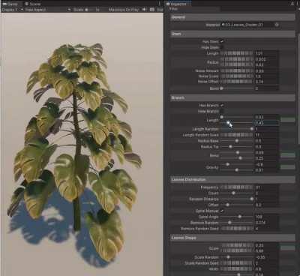Viewport: 300px width, 276px height.
Task: Open the Free Aspect dropdown
Action: coord(48,10)
